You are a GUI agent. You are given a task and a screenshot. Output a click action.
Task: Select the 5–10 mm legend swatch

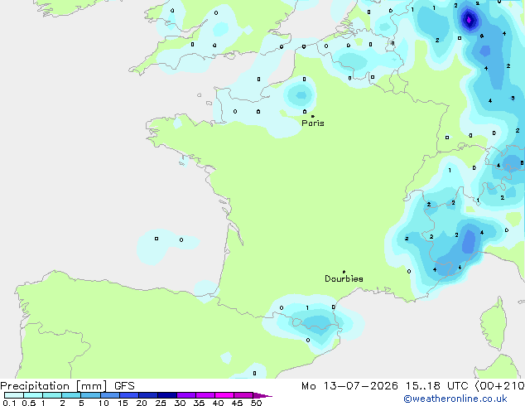90,395
